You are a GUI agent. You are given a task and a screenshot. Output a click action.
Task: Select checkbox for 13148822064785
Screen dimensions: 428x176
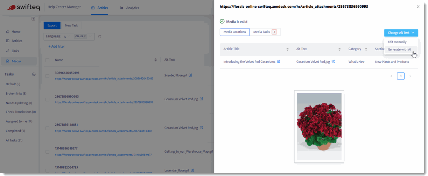[x=47, y=170]
